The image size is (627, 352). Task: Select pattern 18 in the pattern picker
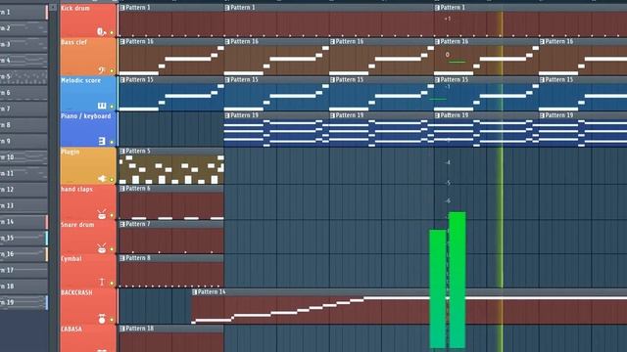point(23,286)
